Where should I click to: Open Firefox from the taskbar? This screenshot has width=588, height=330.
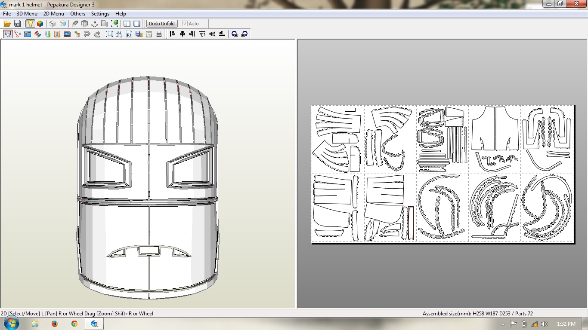click(x=55, y=324)
